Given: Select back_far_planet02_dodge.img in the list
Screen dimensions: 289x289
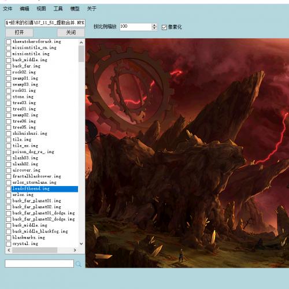Looking at the screenshot, I should pyautogui.click(x=44, y=220).
